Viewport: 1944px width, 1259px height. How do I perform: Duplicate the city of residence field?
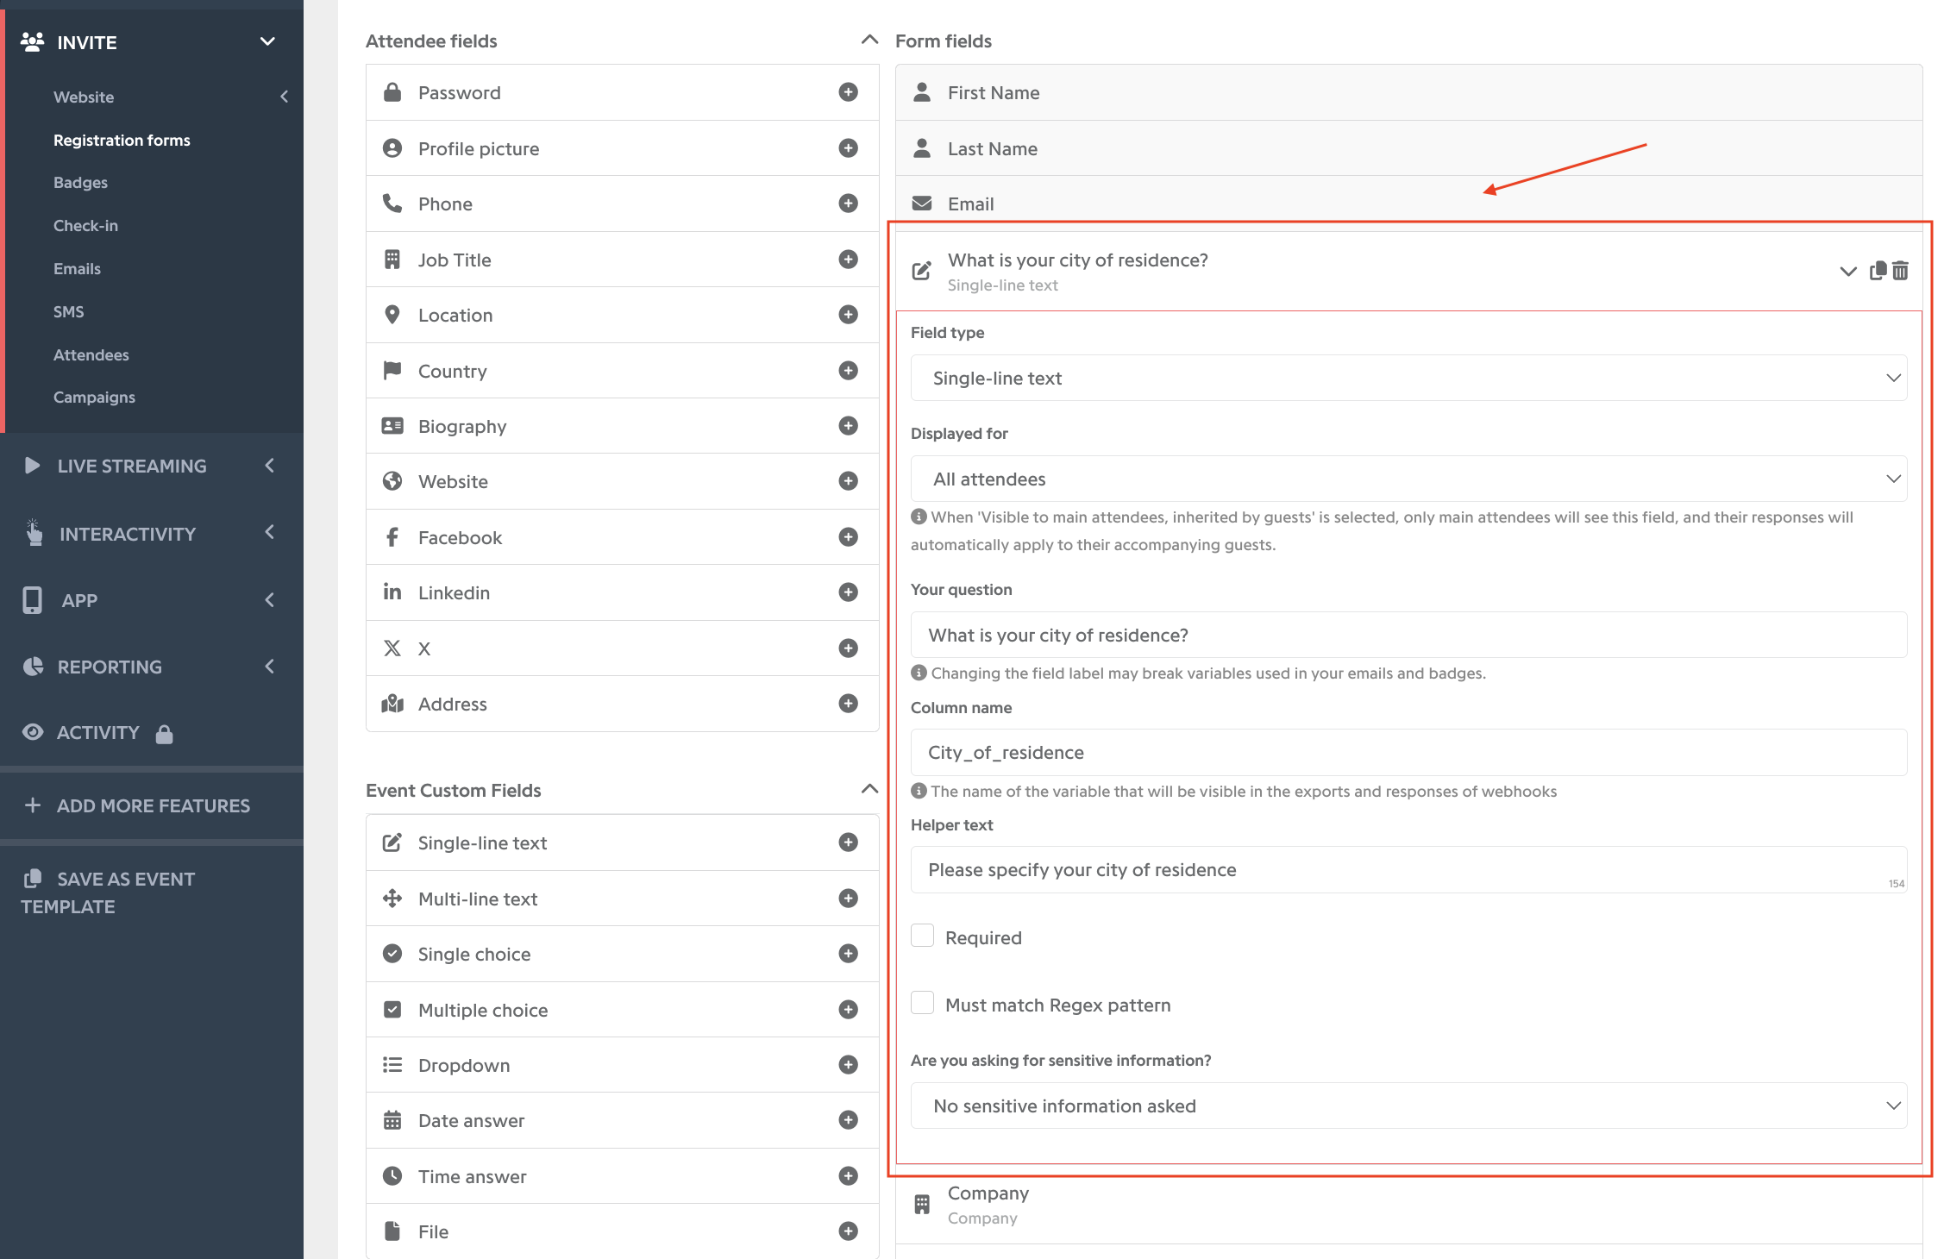[x=1878, y=271]
